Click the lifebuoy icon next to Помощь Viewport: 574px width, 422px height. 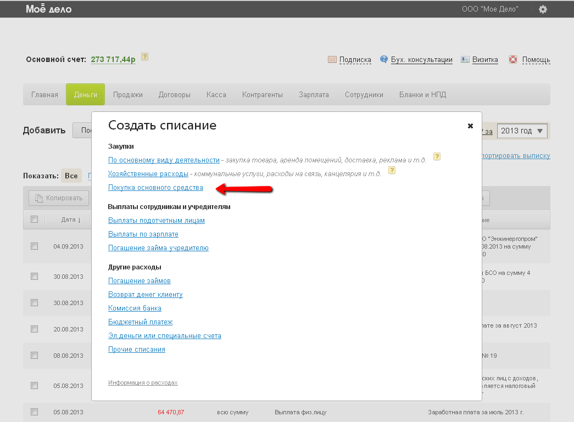point(513,59)
